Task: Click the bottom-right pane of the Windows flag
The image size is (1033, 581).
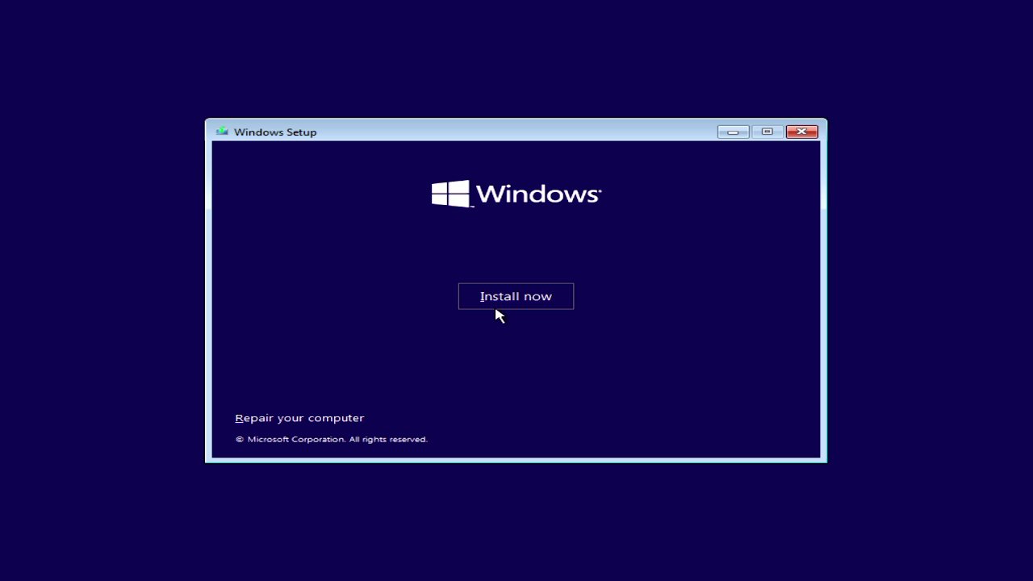Action: point(458,200)
